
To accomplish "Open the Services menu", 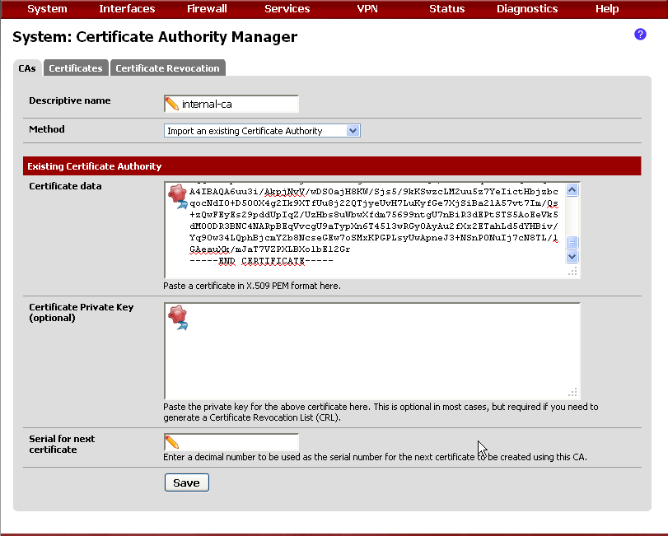I will 287,9.
